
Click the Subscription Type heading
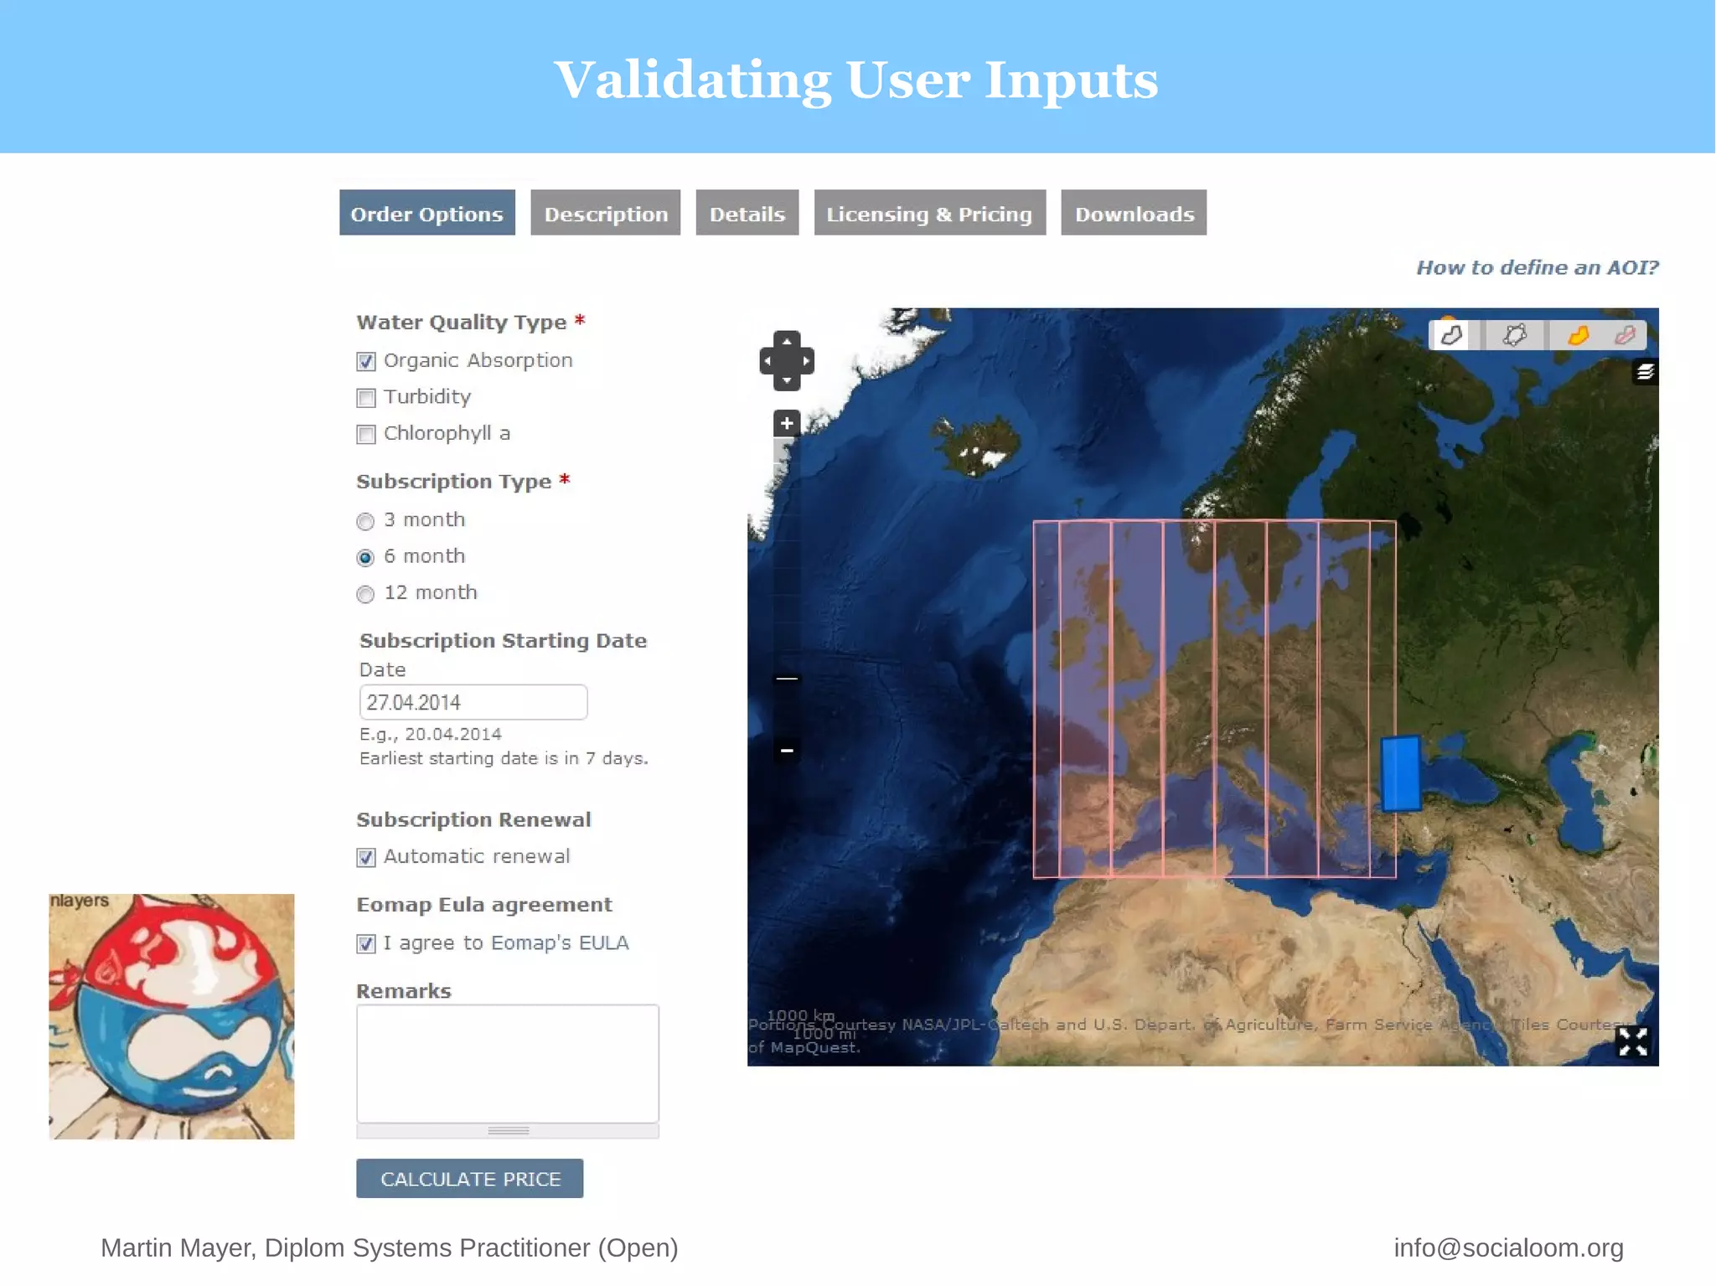[x=454, y=481]
